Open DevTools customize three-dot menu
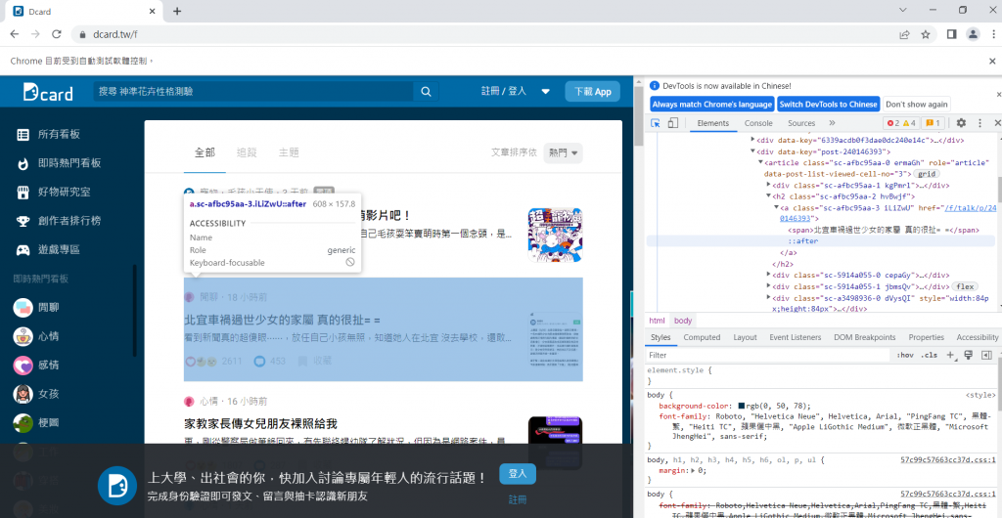The width and height of the screenshot is (1002, 518). click(979, 123)
